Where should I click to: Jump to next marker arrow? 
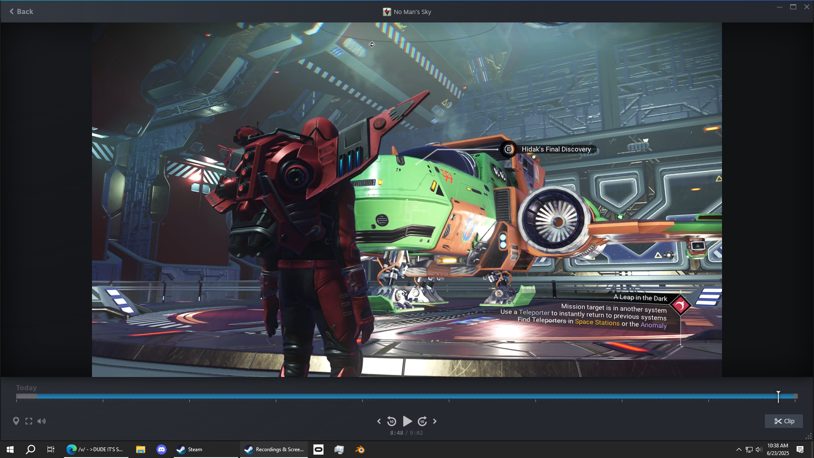tap(435, 421)
